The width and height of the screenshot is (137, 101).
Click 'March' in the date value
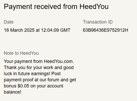click(x=17, y=30)
